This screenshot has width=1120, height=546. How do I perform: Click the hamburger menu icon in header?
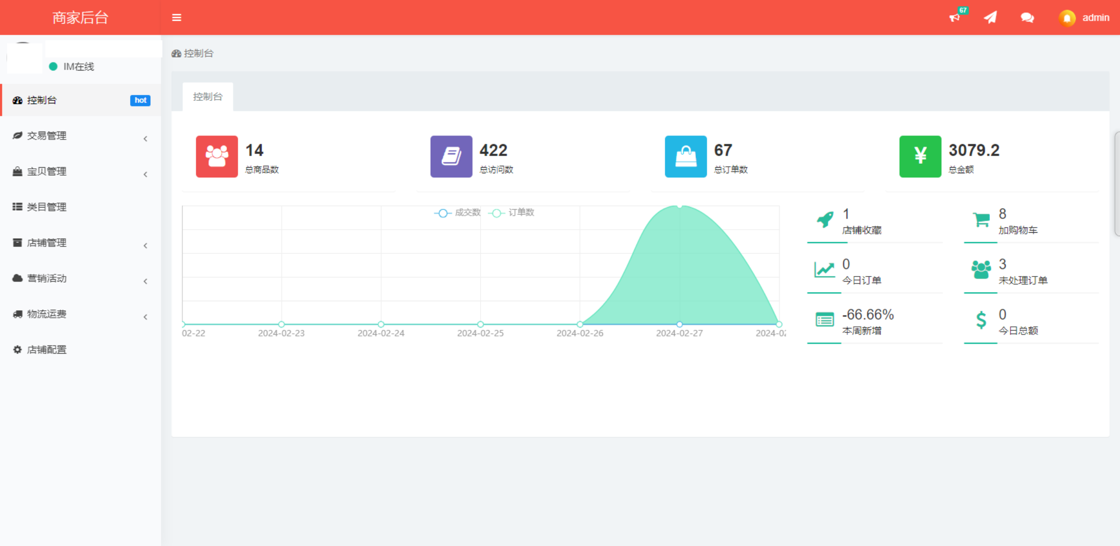(176, 18)
